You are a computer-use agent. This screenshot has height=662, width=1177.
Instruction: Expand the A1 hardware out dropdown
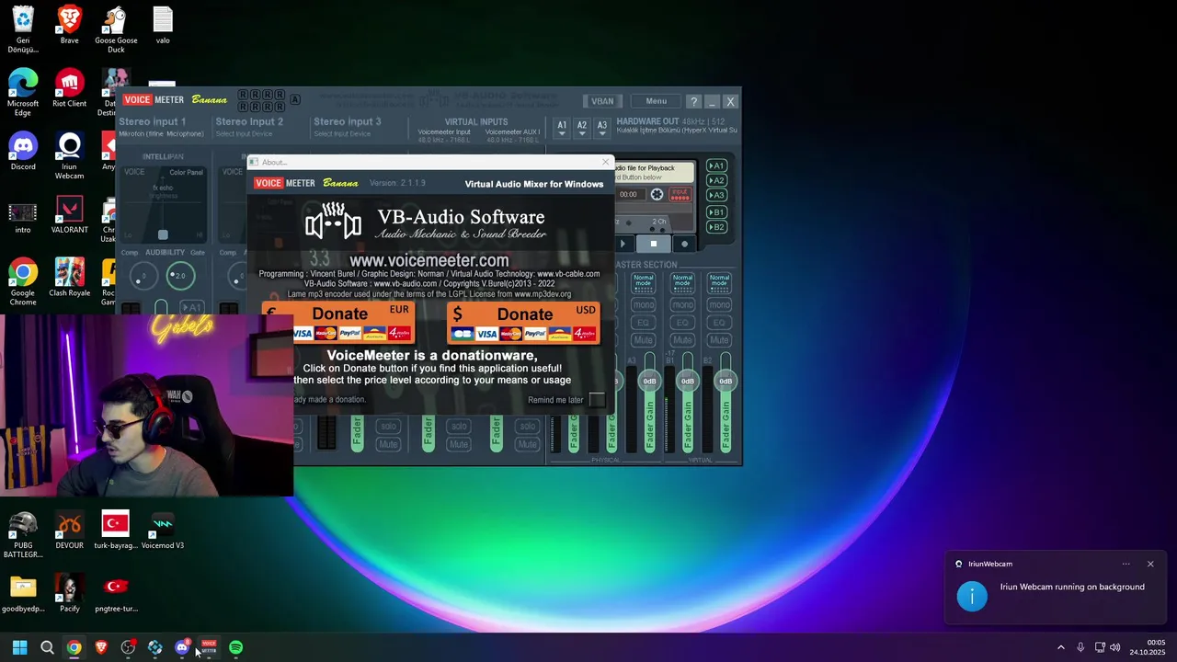tap(562, 128)
